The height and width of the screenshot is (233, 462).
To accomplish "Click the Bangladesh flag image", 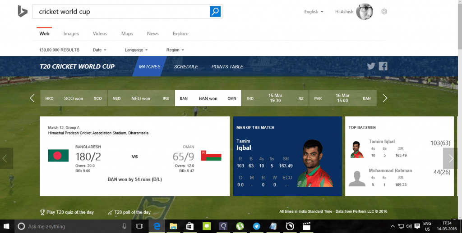I will [58, 156].
